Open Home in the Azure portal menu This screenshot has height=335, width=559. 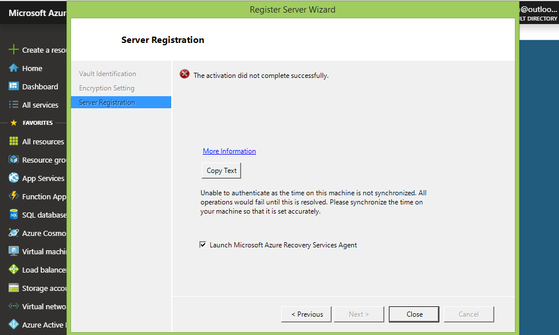(32, 68)
